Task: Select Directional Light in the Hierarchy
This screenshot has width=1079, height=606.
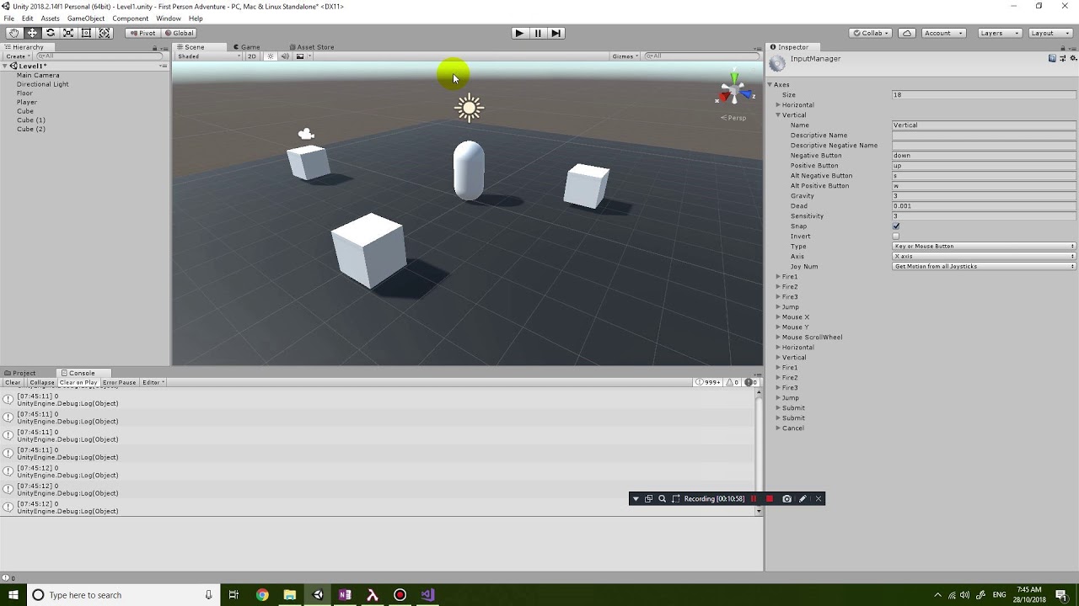Action: [43, 84]
